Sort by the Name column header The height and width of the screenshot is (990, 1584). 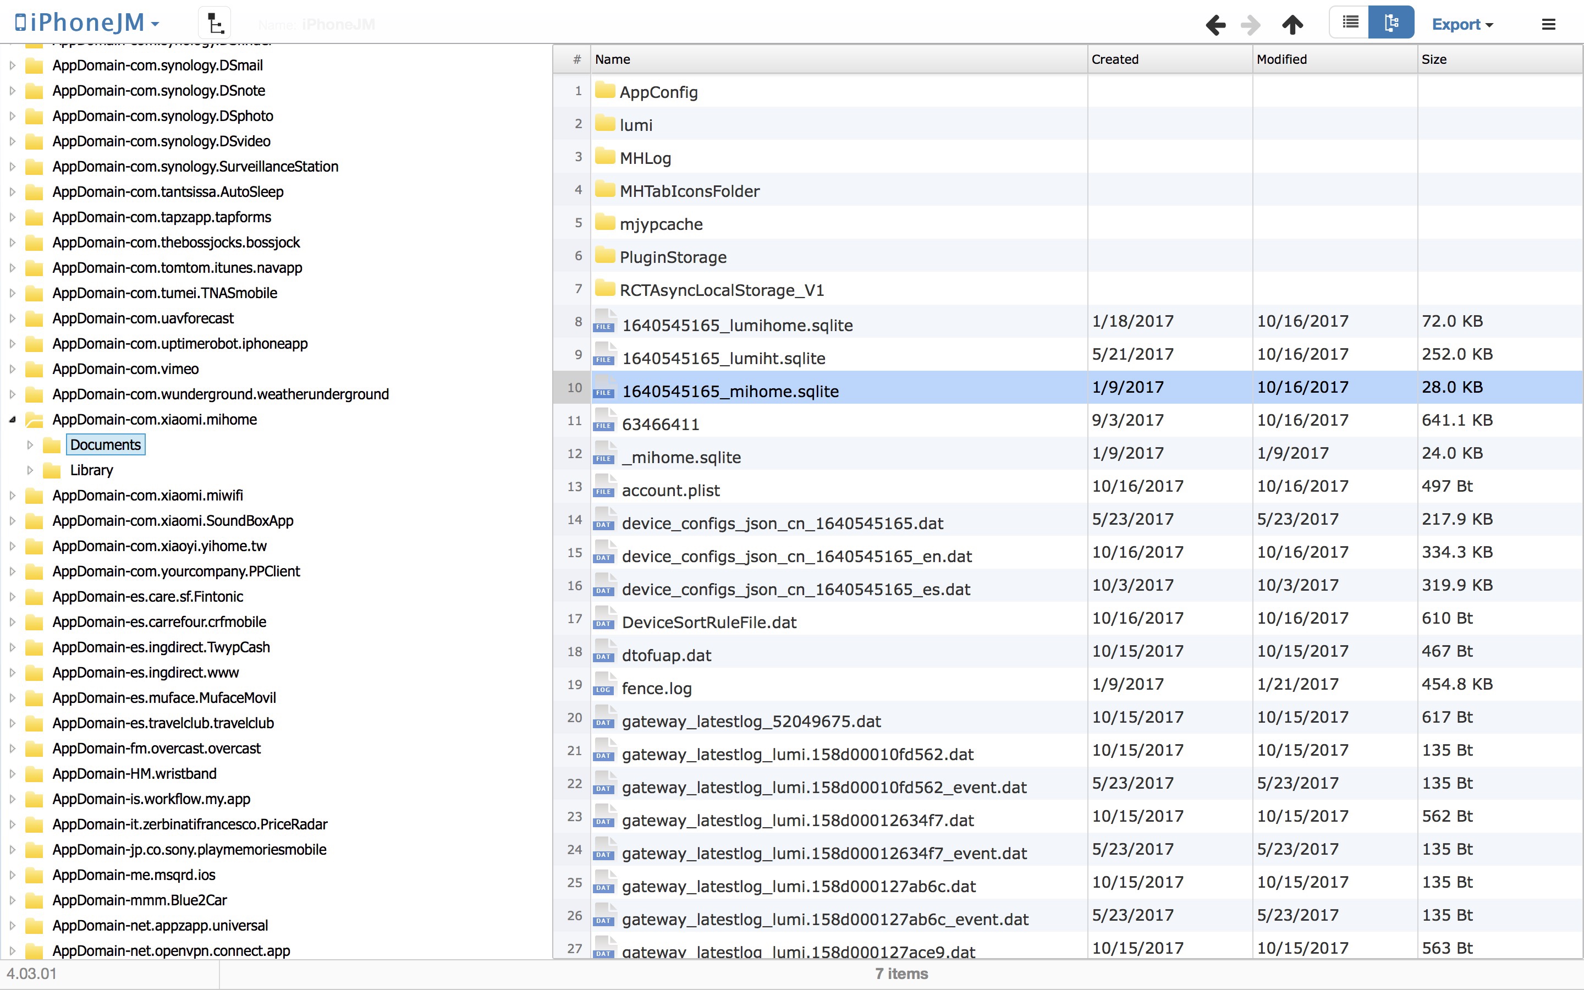pyautogui.click(x=839, y=59)
